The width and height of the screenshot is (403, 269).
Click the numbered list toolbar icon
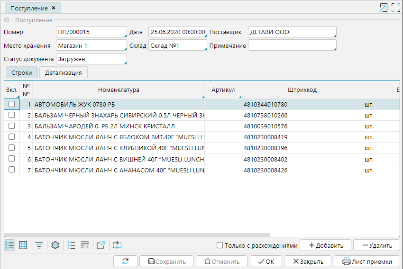click(71, 245)
